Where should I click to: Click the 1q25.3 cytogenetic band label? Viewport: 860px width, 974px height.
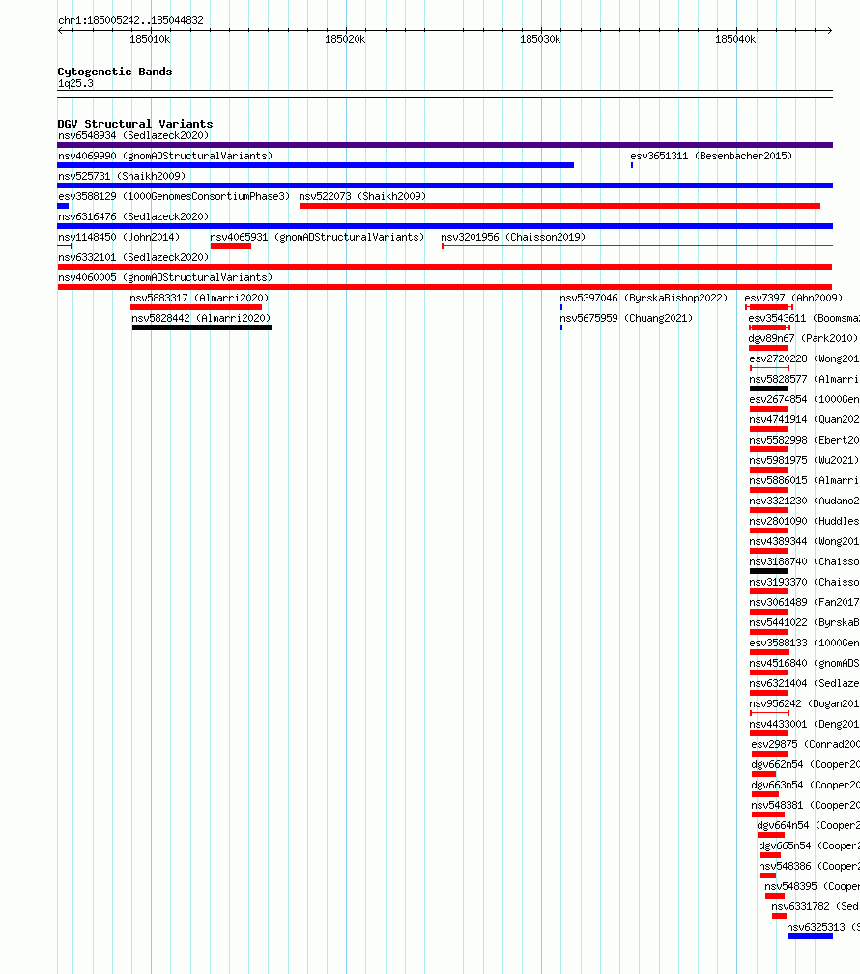click(75, 83)
